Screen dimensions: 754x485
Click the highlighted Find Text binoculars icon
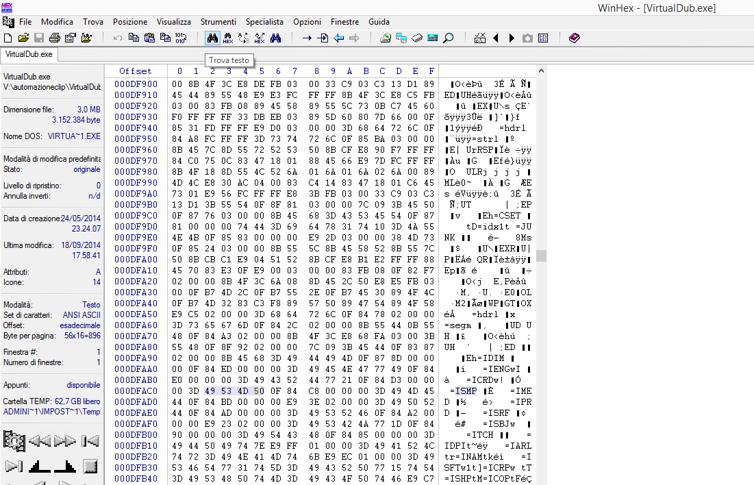212,38
